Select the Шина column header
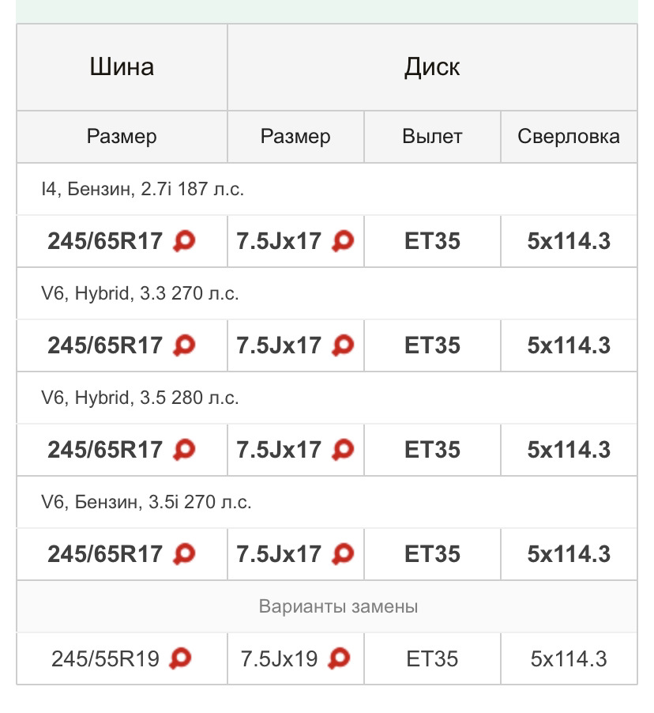This screenshot has height=713, width=654. click(x=122, y=67)
